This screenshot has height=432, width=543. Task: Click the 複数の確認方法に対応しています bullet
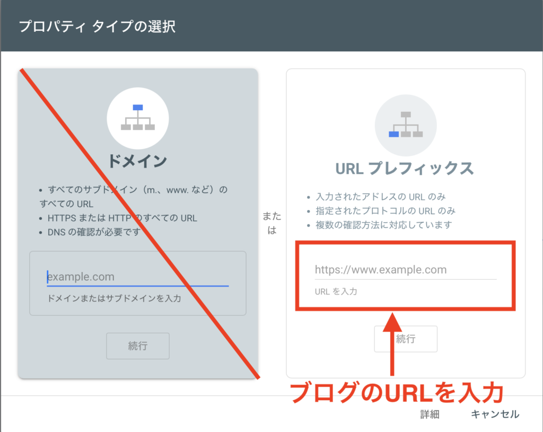tap(383, 225)
